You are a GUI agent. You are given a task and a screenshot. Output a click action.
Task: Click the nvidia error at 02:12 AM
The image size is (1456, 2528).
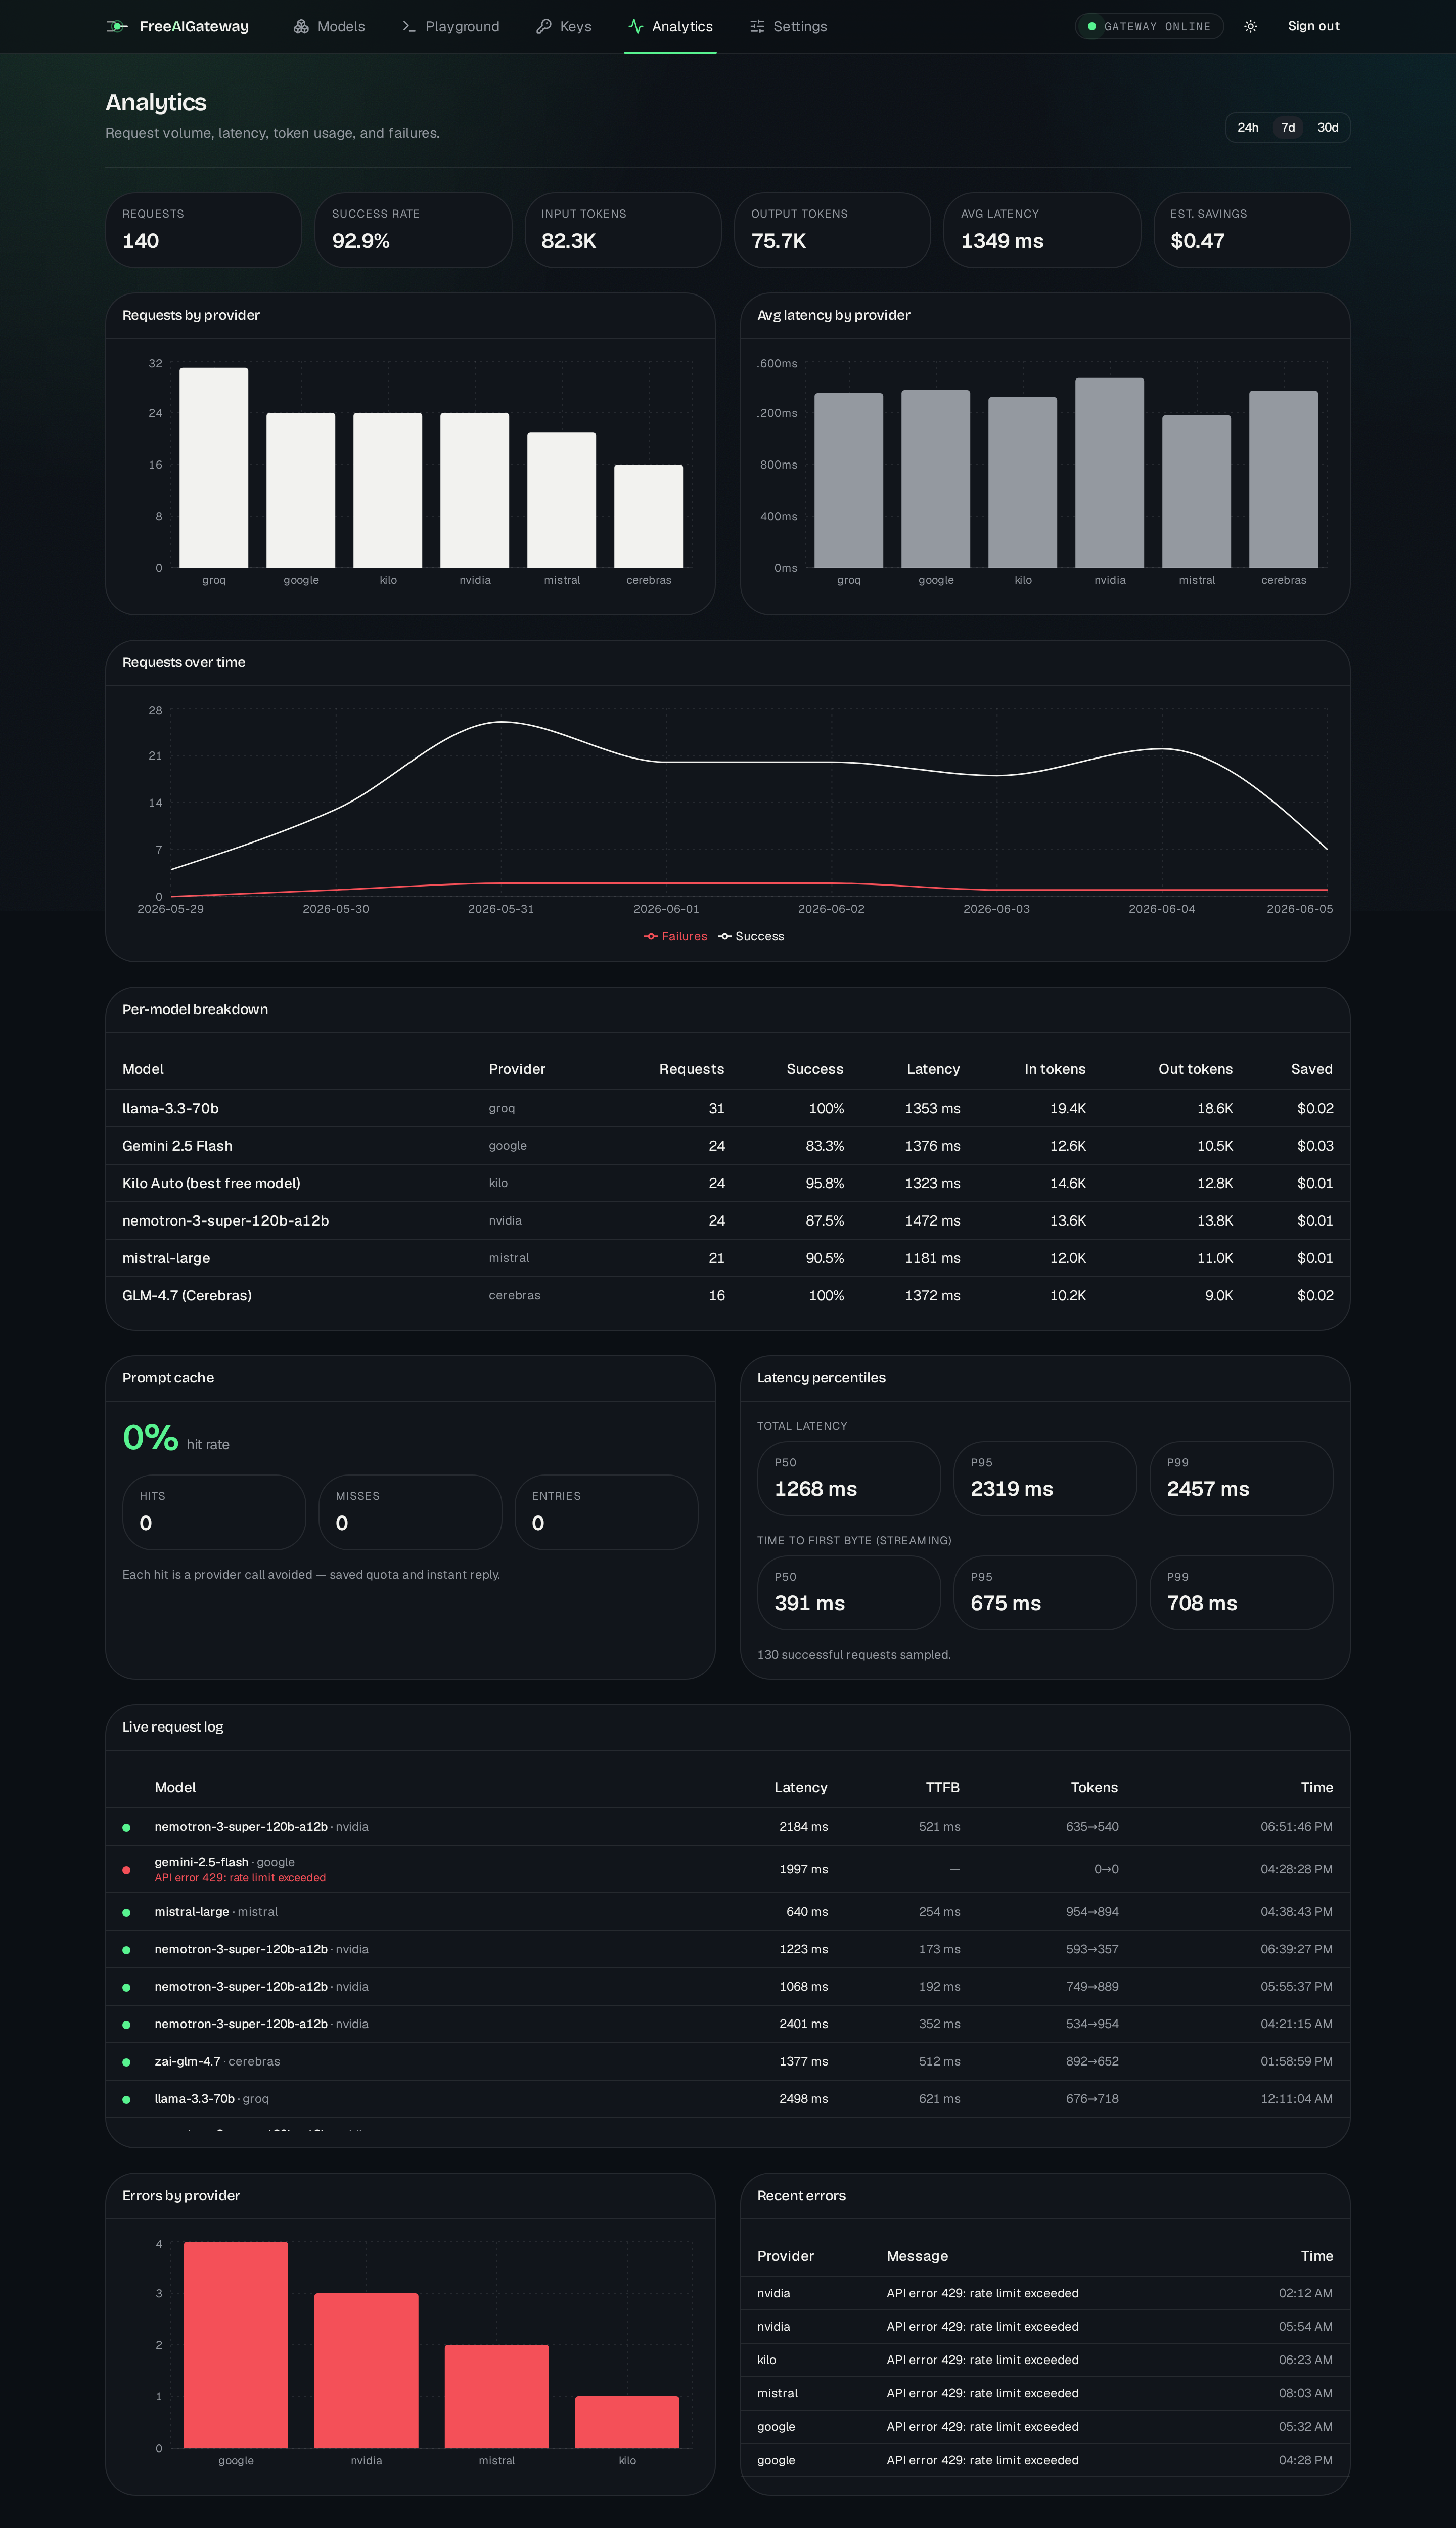[x=1045, y=2293]
